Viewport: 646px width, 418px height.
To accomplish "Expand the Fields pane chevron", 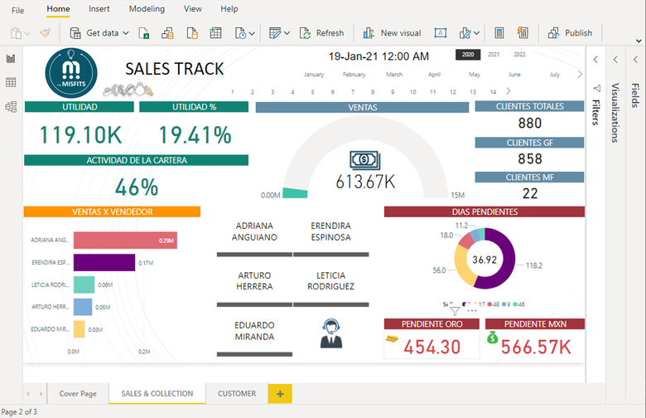I will coord(635,60).
